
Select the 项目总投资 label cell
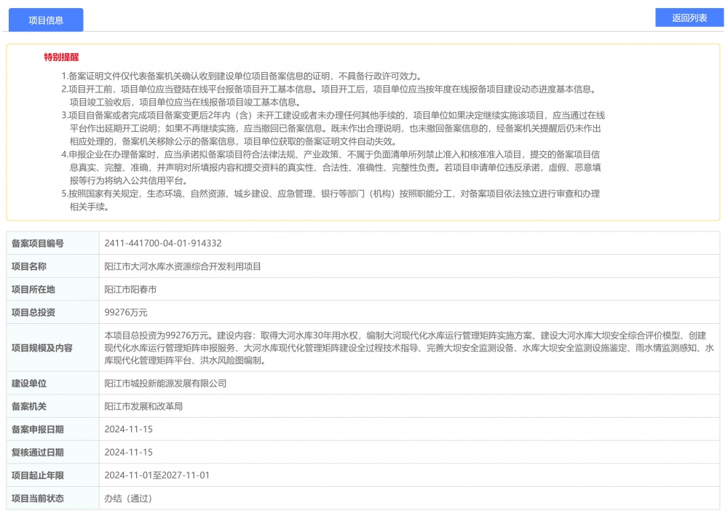(x=53, y=312)
